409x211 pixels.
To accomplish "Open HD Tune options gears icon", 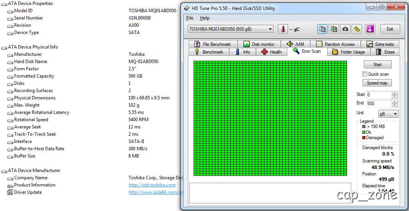I will click(x=357, y=29).
